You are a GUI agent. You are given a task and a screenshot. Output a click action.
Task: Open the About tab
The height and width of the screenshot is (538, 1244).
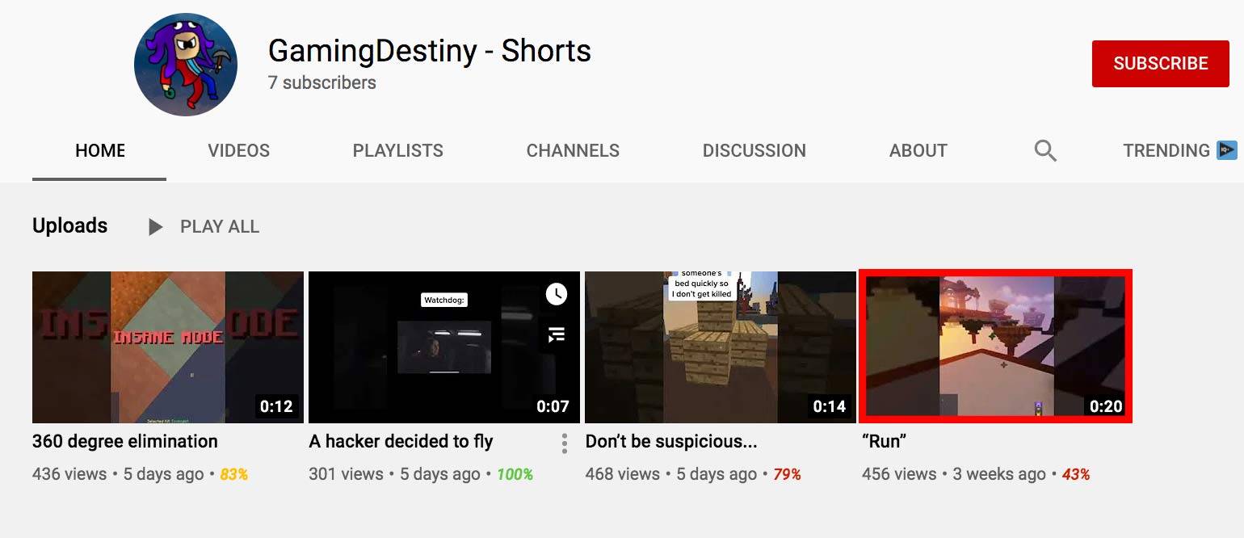click(918, 150)
